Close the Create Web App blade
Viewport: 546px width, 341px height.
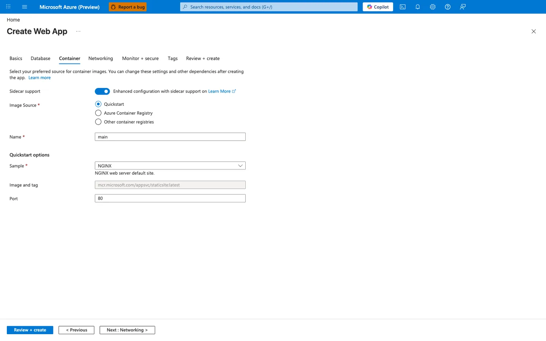[533, 31]
